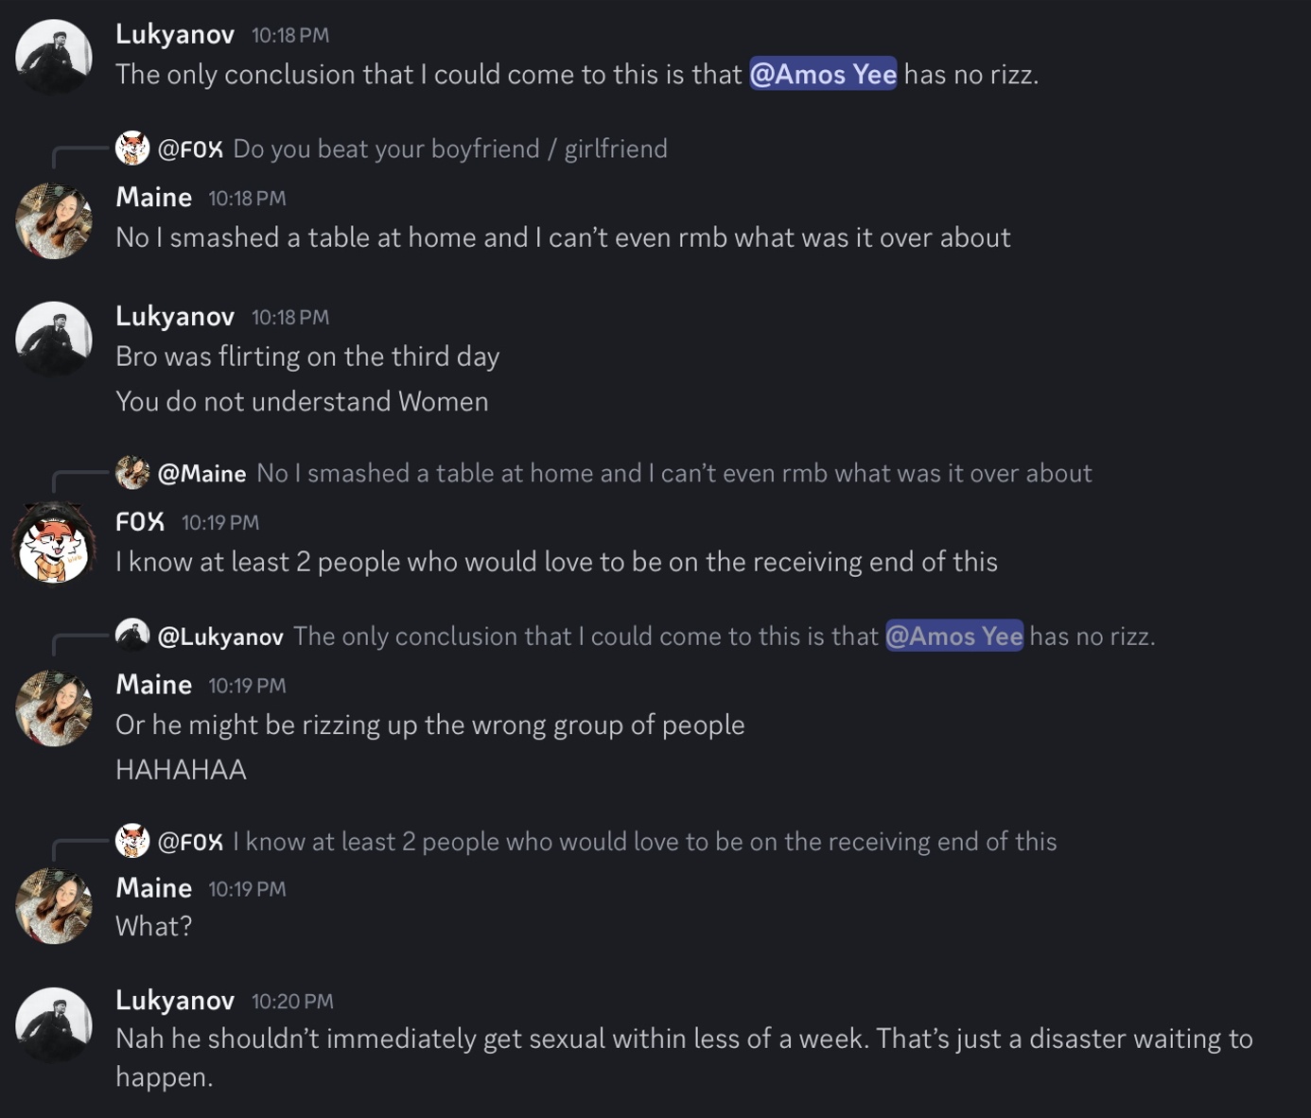
Task: Open the @Amos Yee mention in the first message
Action: 823,74
